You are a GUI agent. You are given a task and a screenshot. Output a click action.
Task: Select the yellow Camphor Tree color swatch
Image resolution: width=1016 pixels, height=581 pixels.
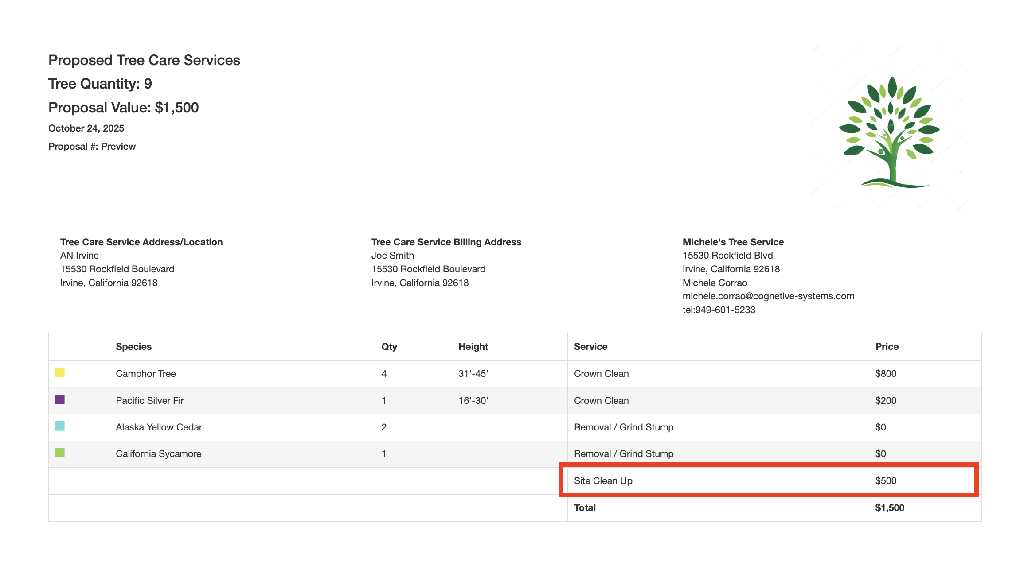[60, 373]
